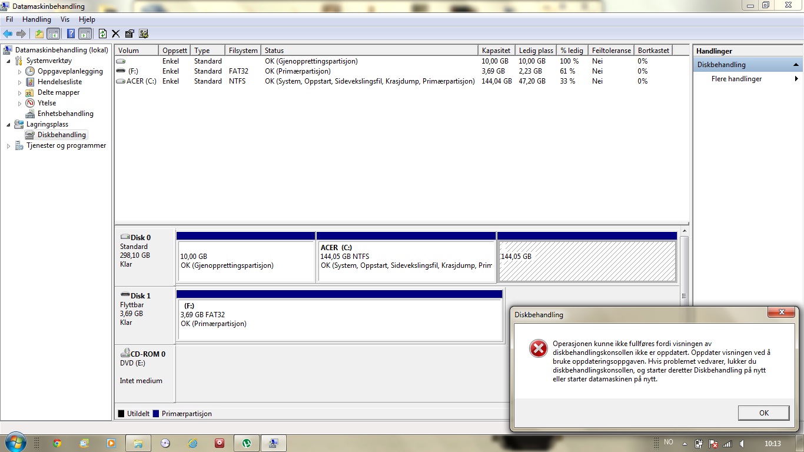Toggle the action pane toolbar icon
The image size is (804, 452).
[x=85, y=34]
